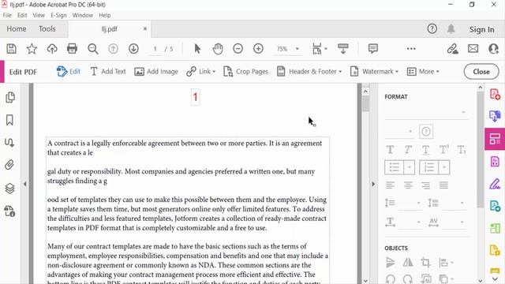Toggle subscript formatting
The width and height of the screenshot is (505, 284).
(461, 150)
